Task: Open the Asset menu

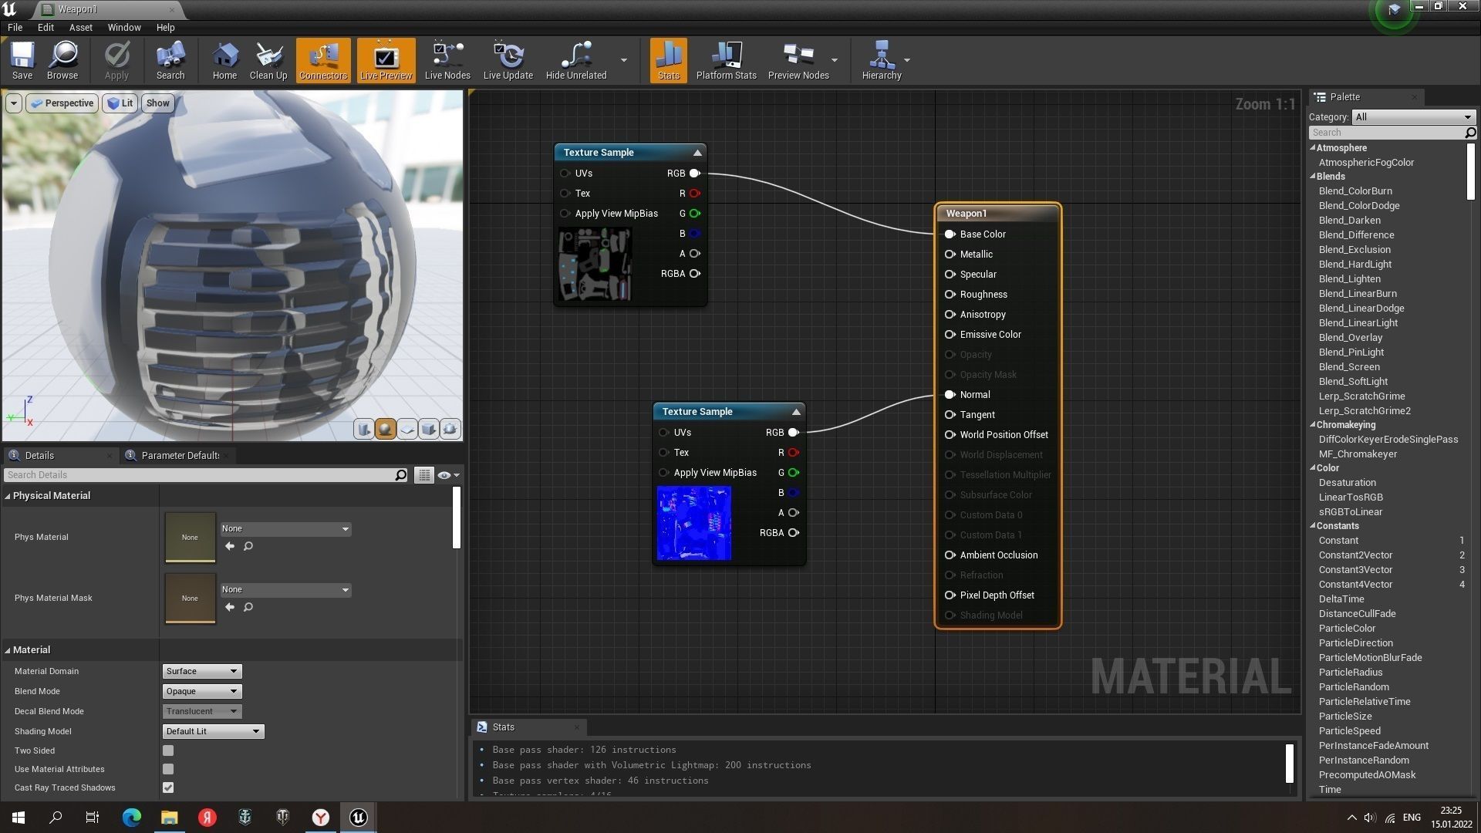Action: click(x=80, y=27)
